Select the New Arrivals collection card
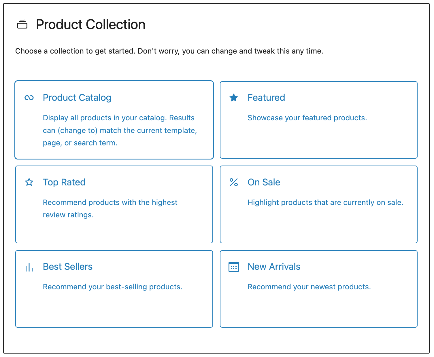The height and width of the screenshot is (357, 434). tap(318, 288)
